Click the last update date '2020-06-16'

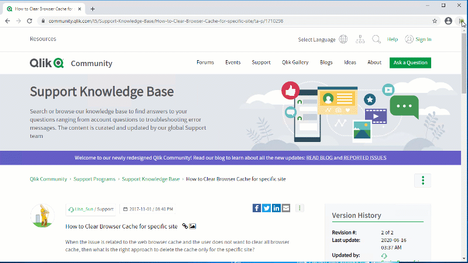pos(393,240)
